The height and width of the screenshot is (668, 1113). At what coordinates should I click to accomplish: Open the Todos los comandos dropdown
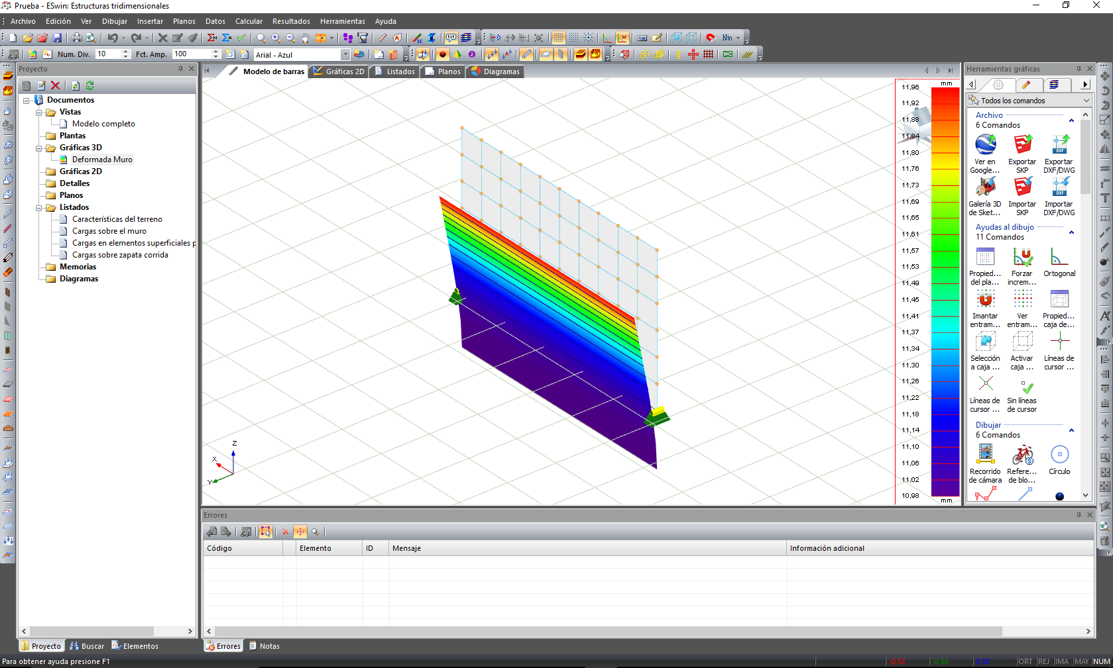pos(1086,101)
